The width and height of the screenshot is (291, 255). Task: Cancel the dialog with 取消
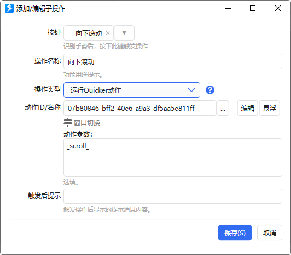point(270,233)
